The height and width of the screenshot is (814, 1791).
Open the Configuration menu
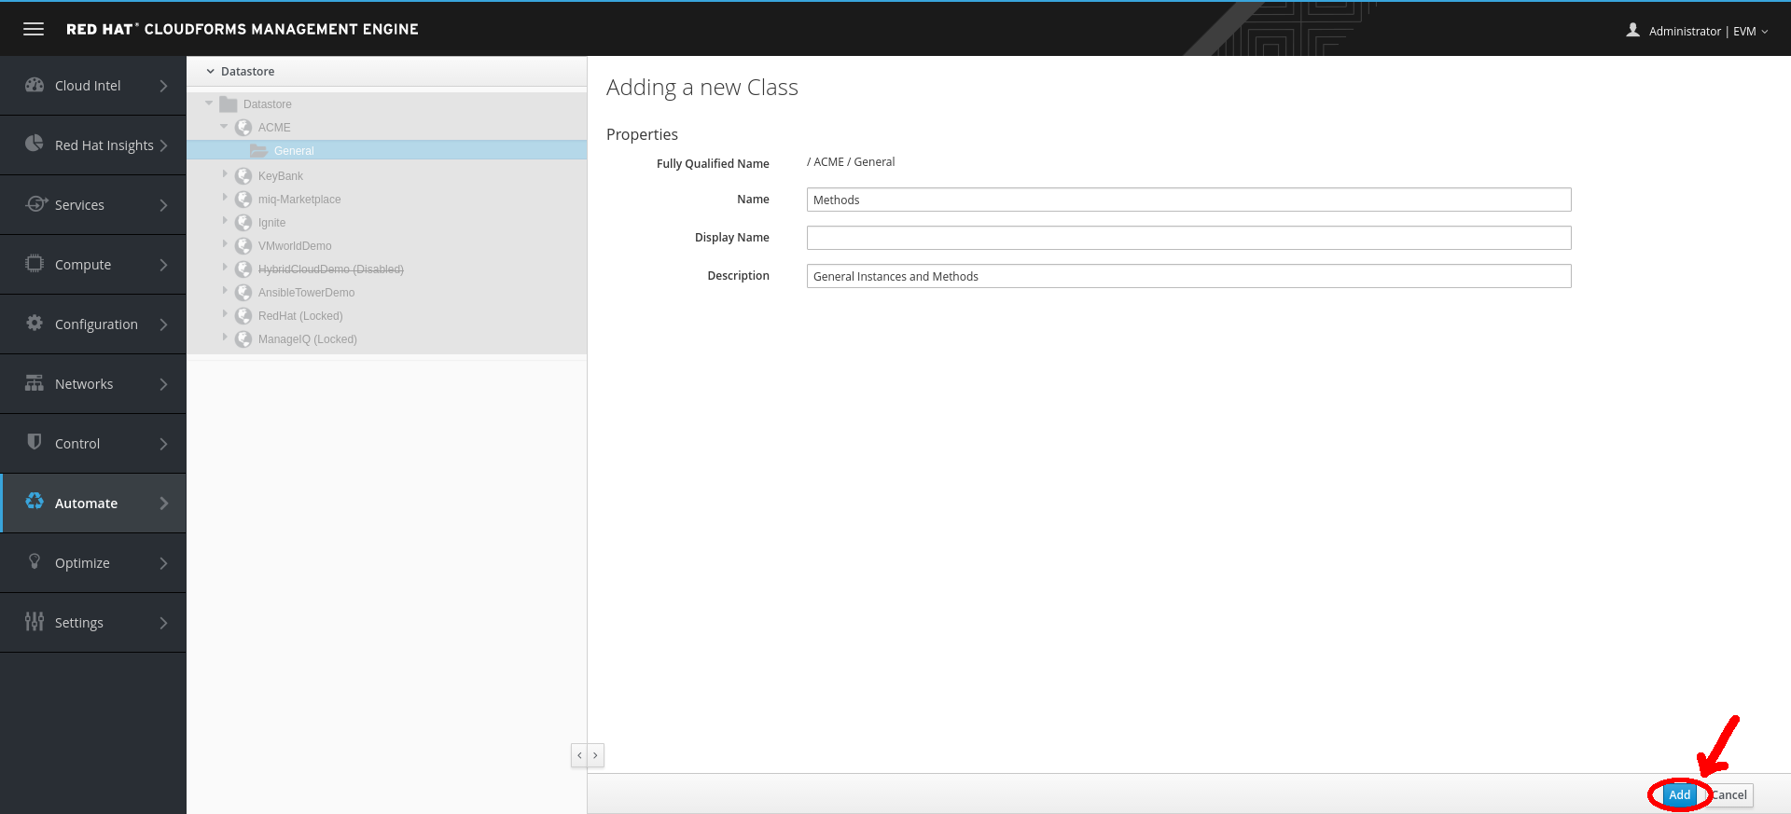pyautogui.click(x=93, y=324)
